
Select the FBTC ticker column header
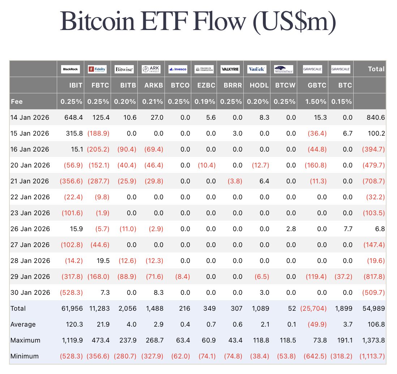click(x=101, y=85)
